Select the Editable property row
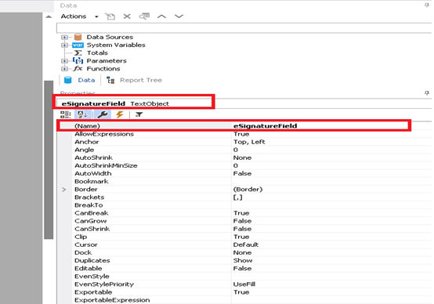 point(244,269)
